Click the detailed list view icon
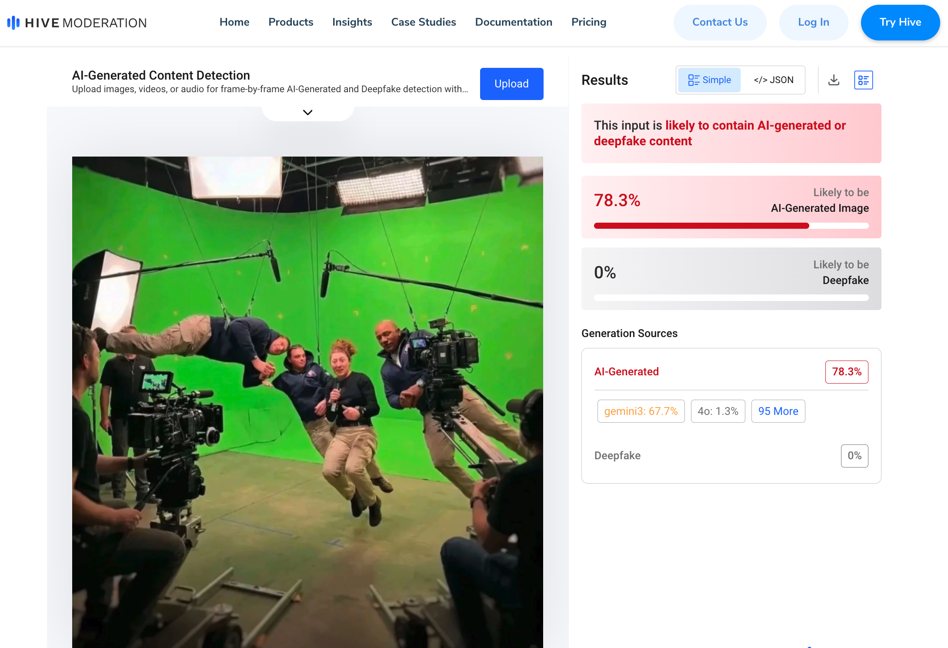The image size is (948, 648). 863,80
